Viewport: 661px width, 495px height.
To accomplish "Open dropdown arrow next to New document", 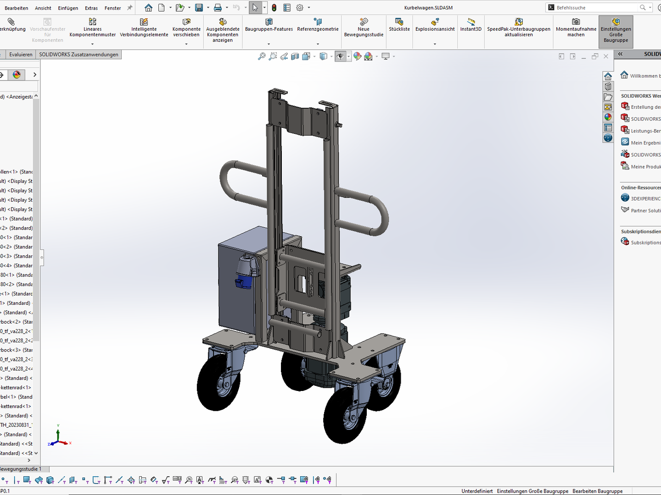I will 170,8.
